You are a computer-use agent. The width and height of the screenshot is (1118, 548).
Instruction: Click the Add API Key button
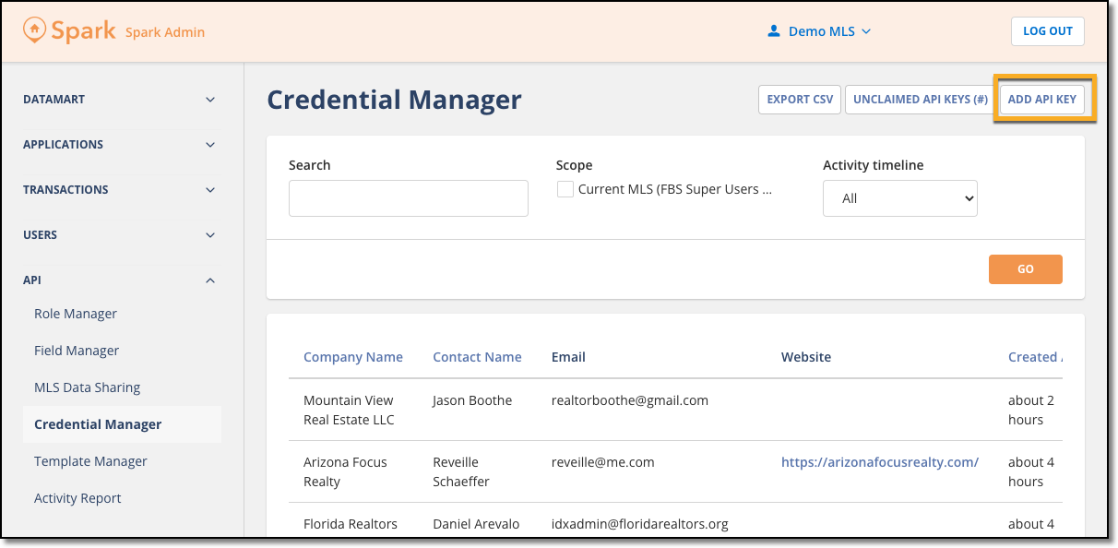coord(1042,100)
